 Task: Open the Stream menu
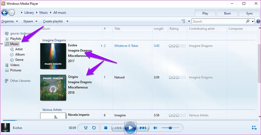point(30,21)
